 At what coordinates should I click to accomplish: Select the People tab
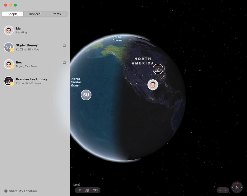(13, 14)
